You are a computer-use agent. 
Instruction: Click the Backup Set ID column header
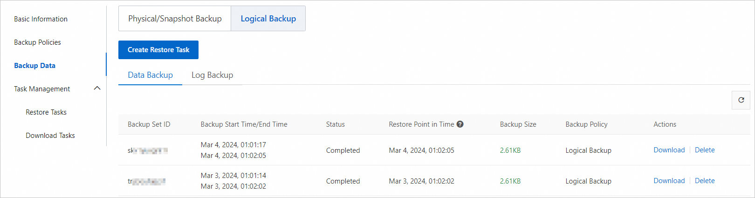[x=149, y=124]
